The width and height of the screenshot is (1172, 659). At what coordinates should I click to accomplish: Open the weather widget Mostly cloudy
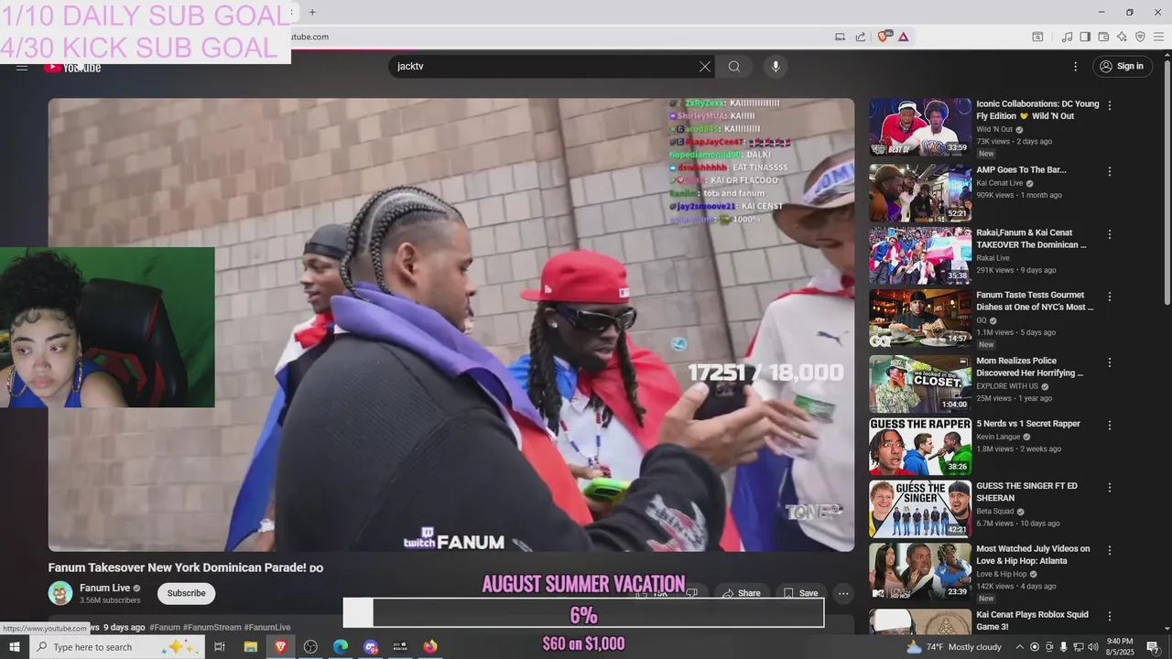point(954,647)
